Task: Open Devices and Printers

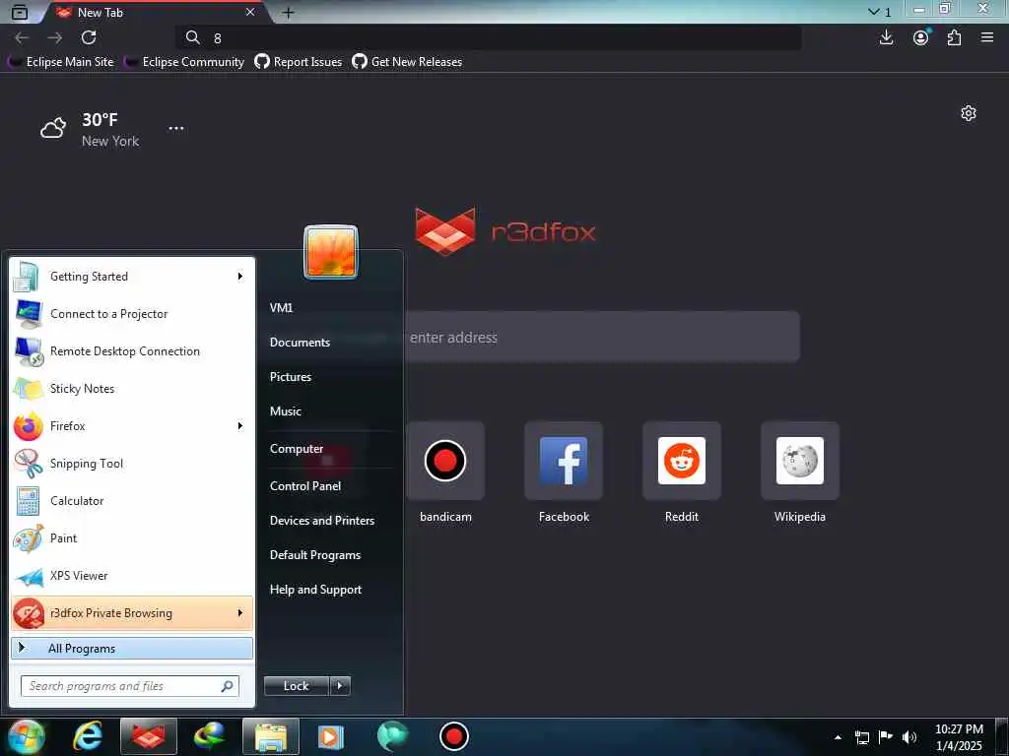Action: (322, 520)
